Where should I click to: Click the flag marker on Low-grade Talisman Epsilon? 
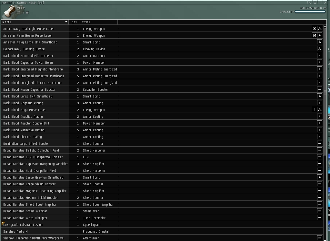pos(3,223)
